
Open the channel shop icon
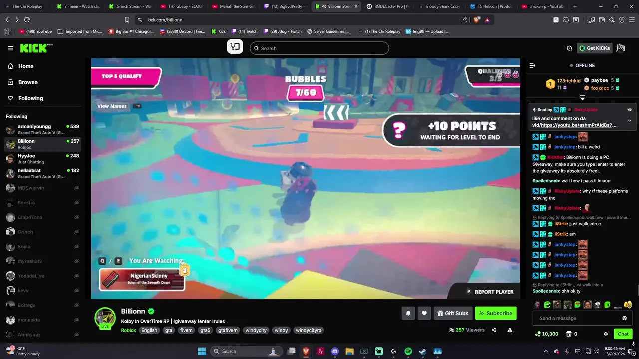tap(568, 334)
